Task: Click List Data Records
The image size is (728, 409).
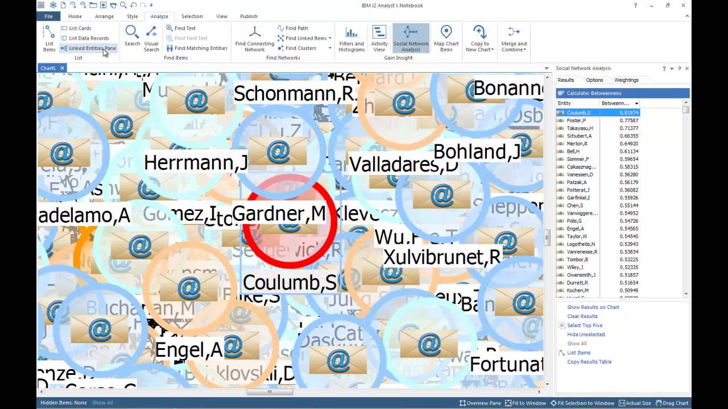Action: [x=85, y=38]
